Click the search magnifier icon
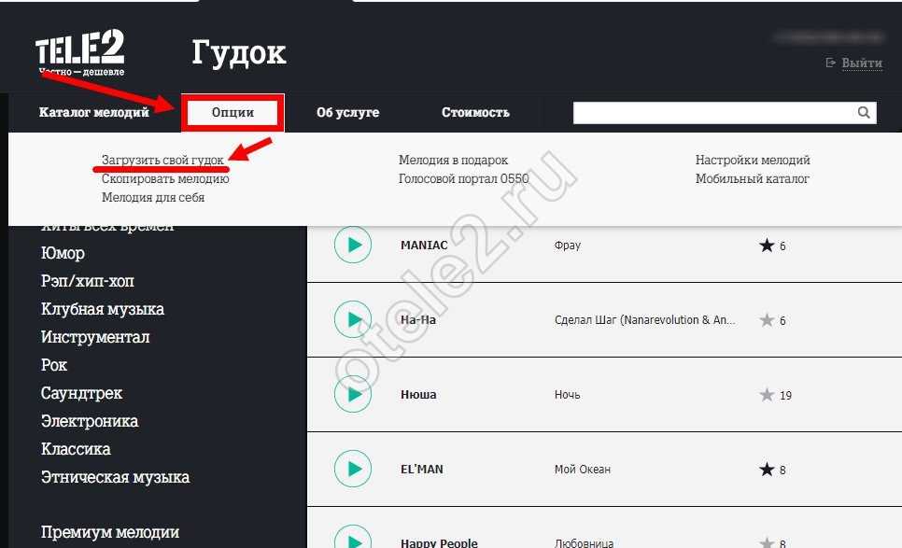Screen dimensions: 902x548 (x=864, y=113)
